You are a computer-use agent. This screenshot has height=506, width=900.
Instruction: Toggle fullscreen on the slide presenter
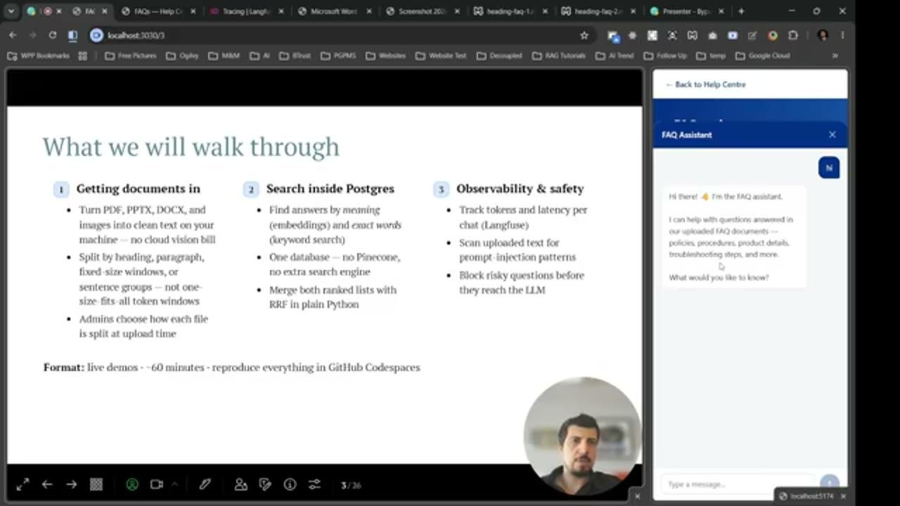(x=22, y=484)
